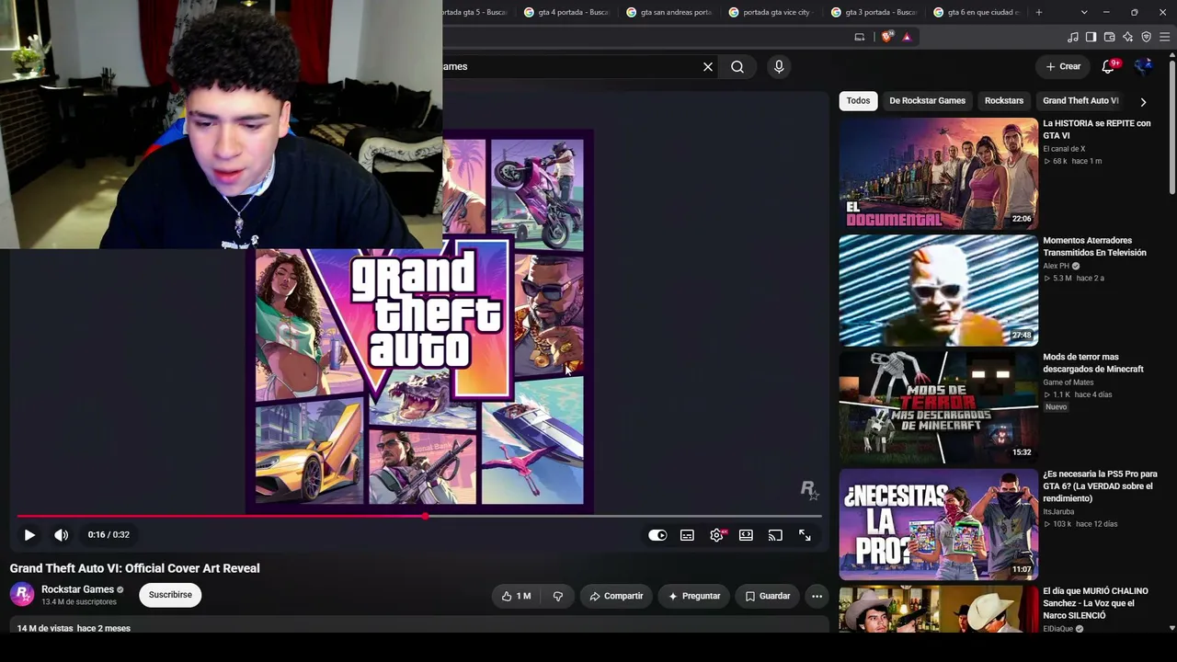This screenshot has height=662, width=1177.
Task: Open the Rockstar Games channel avatar
Action: coord(22,595)
